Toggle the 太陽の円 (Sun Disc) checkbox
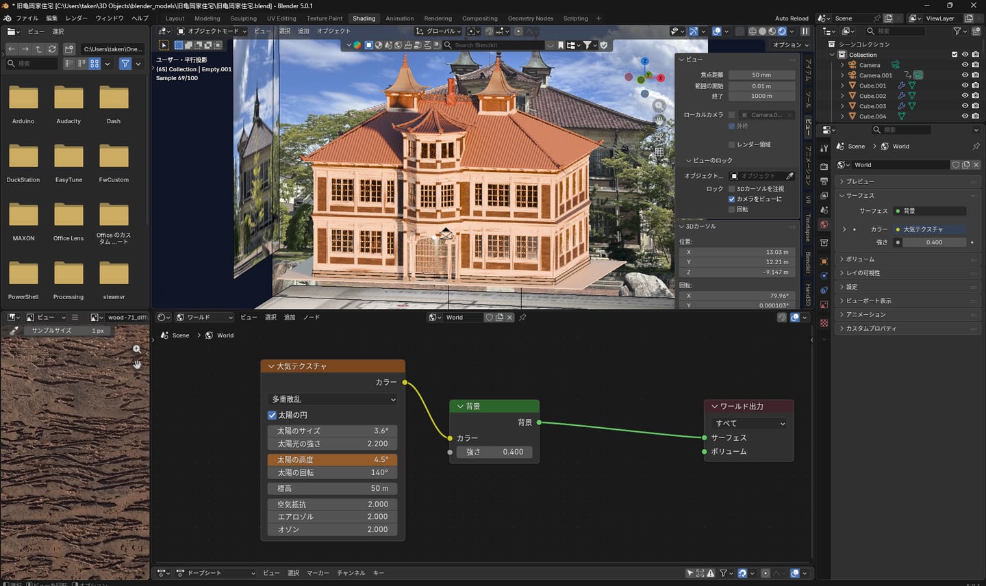Viewport: 986px width, 586px height. pyautogui.click(x=272, y=415)
